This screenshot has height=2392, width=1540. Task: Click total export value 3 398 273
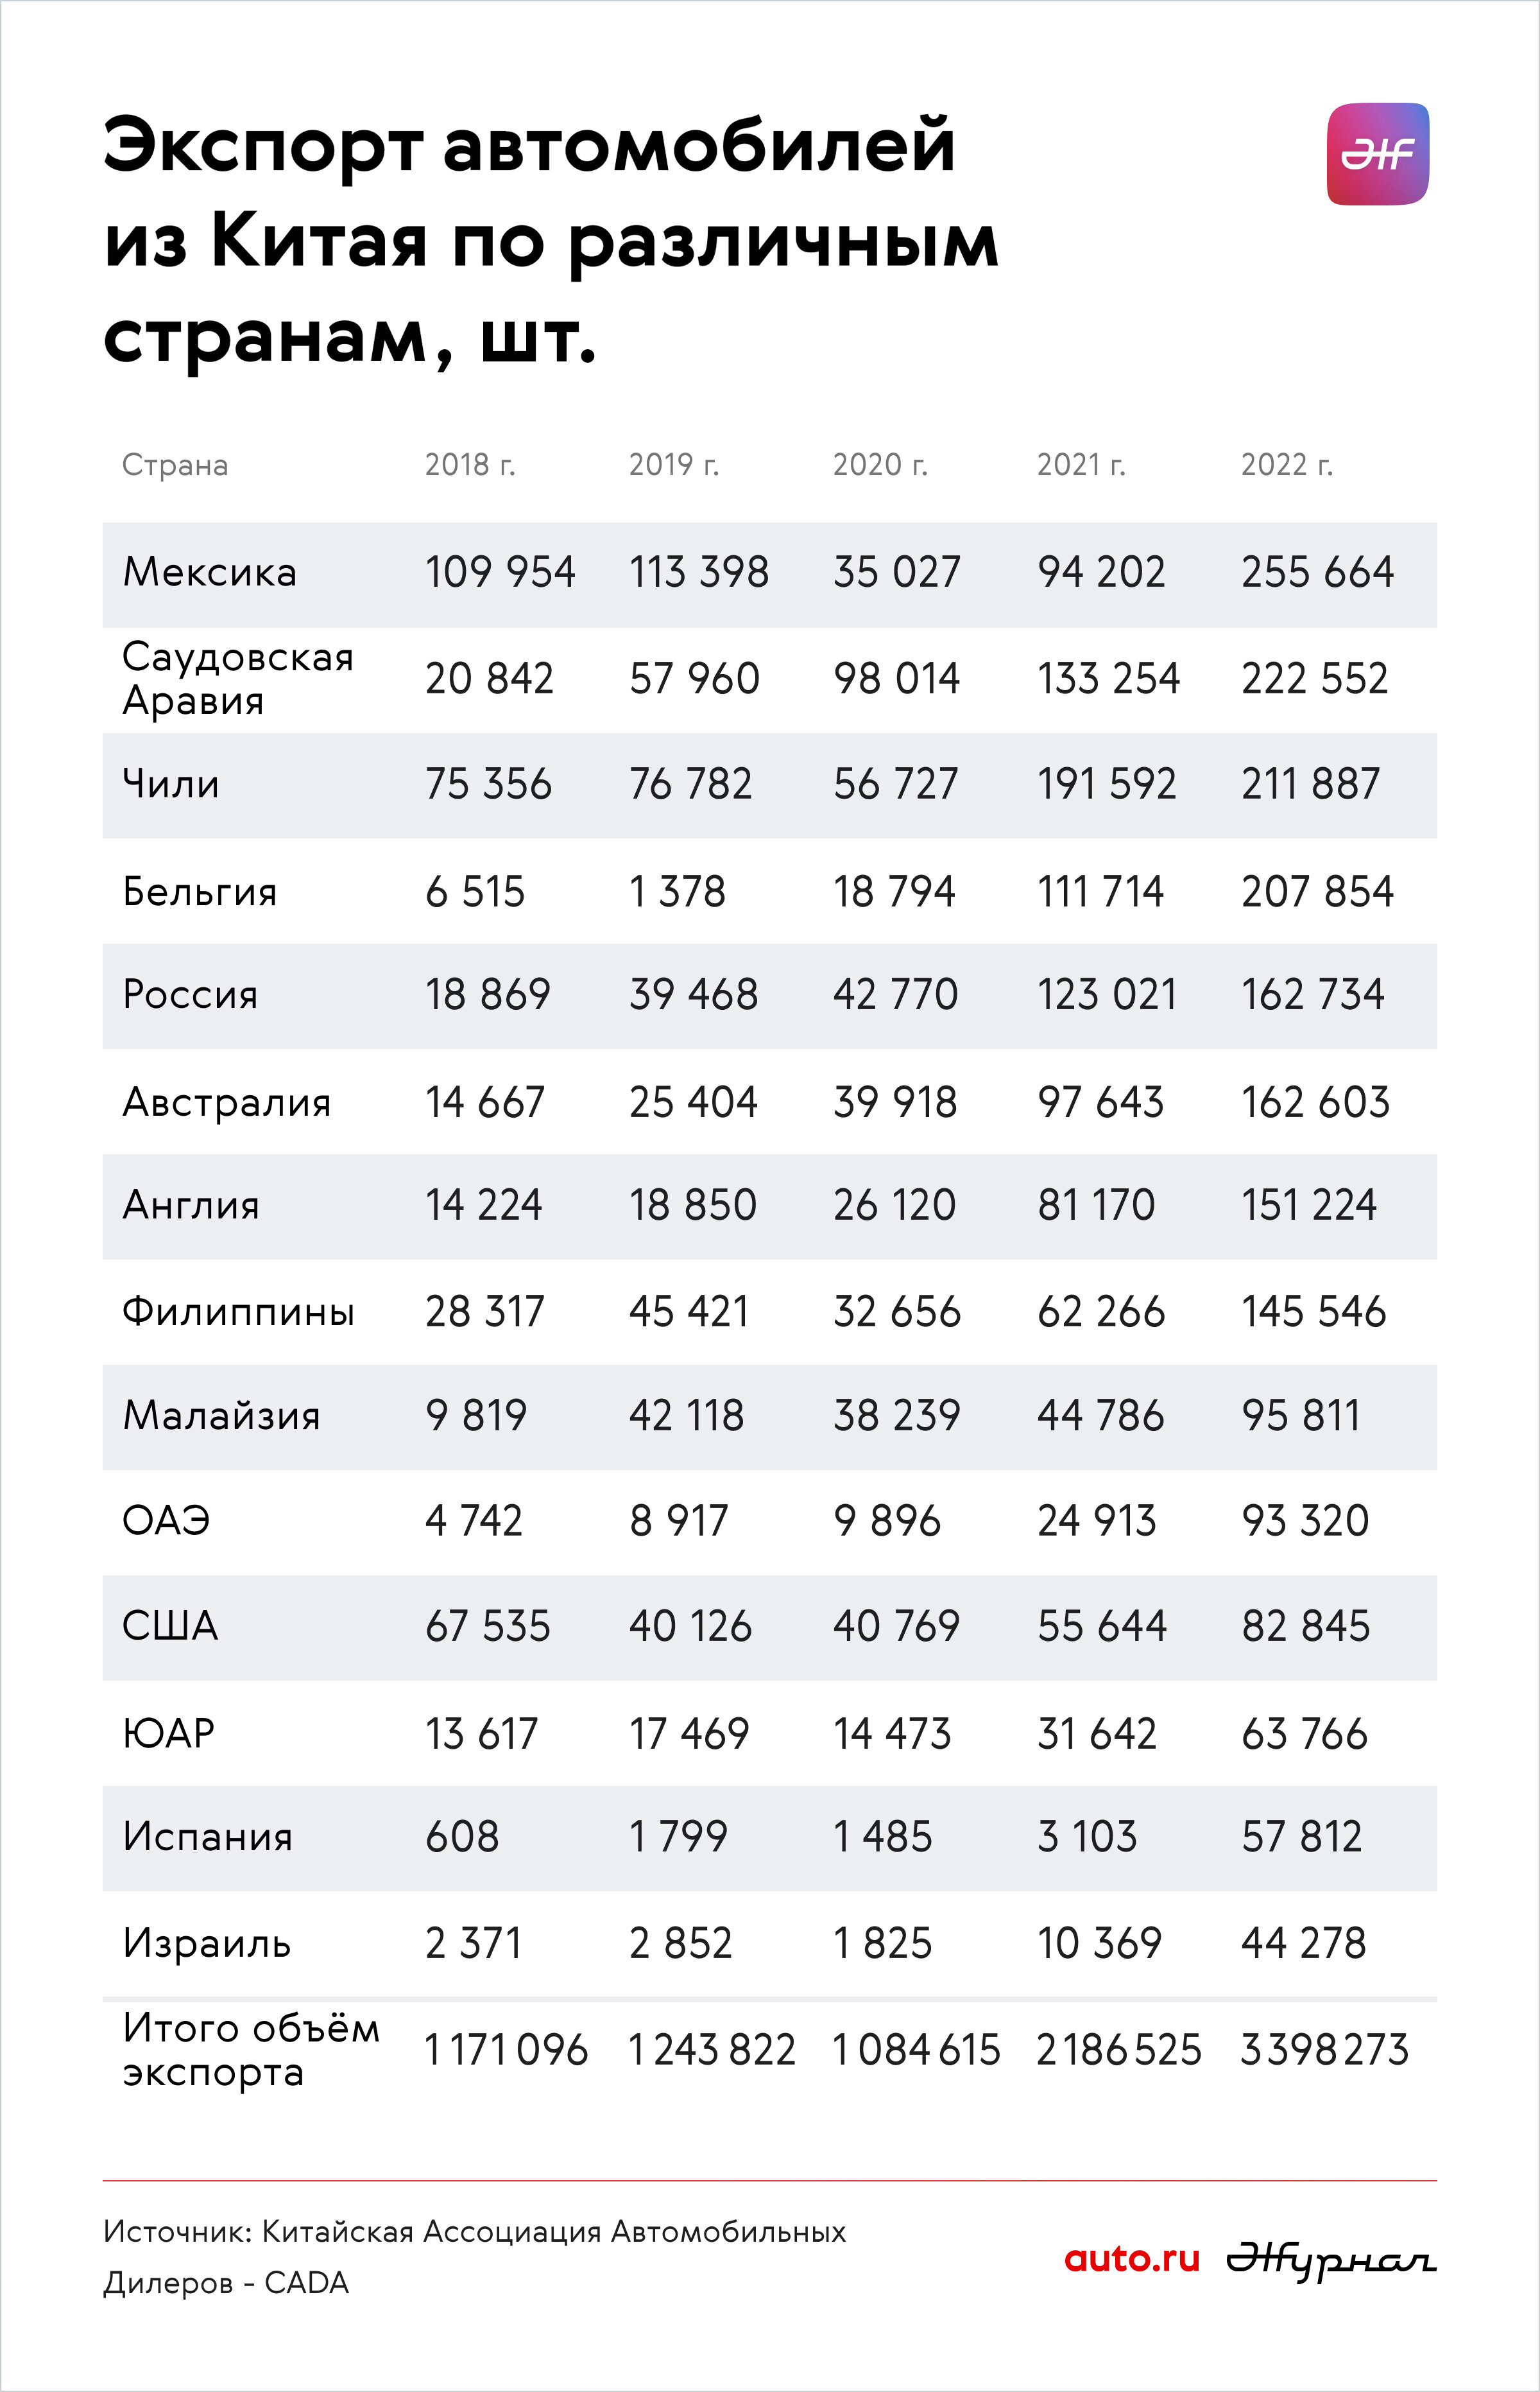1324,2049
